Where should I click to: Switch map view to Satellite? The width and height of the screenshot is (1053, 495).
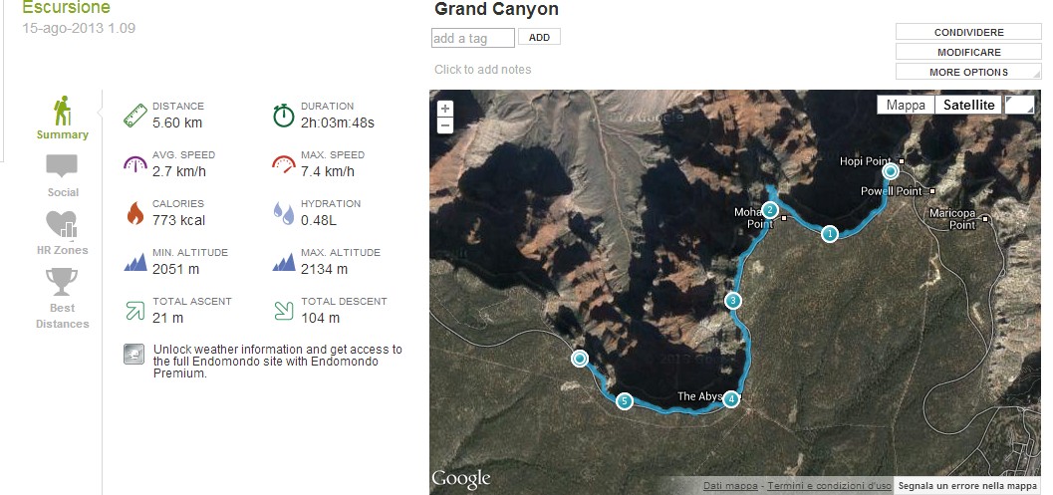coord(968,105)
